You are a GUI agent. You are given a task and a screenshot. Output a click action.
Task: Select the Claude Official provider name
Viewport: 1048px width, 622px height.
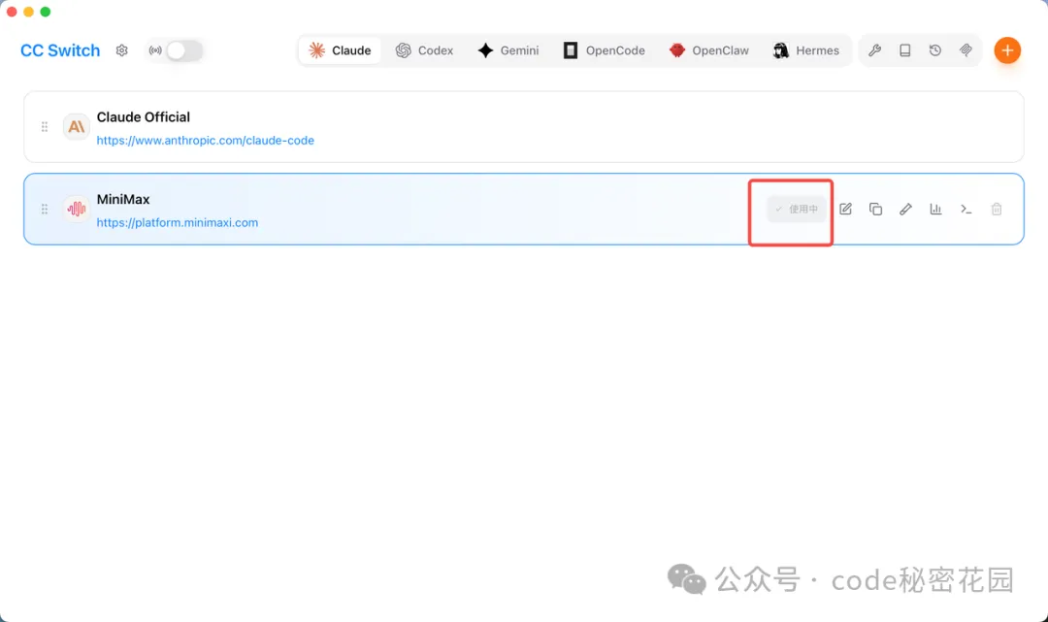[x=143, y=116]
